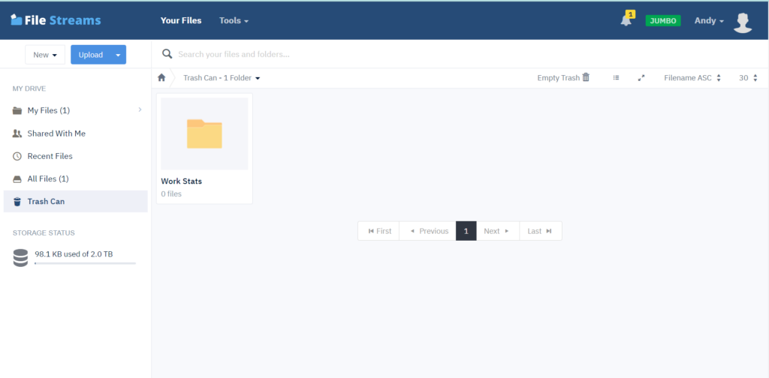Open the New dropdown button
The height and width of the screenshot is (378, 769).
(x=45, y=55)
